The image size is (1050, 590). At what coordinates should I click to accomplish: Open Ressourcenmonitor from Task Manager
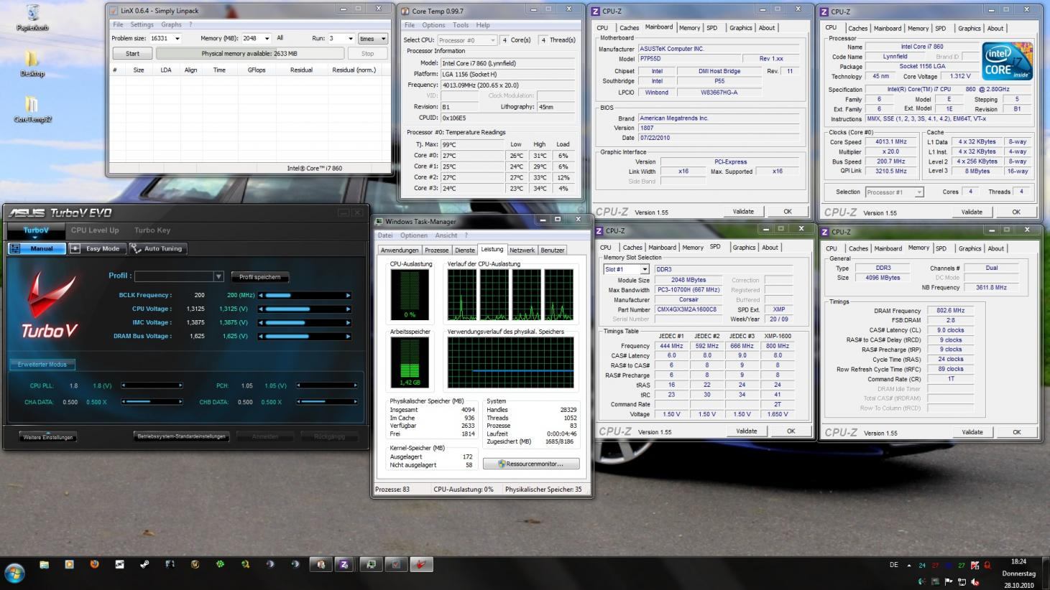[533, 464]
